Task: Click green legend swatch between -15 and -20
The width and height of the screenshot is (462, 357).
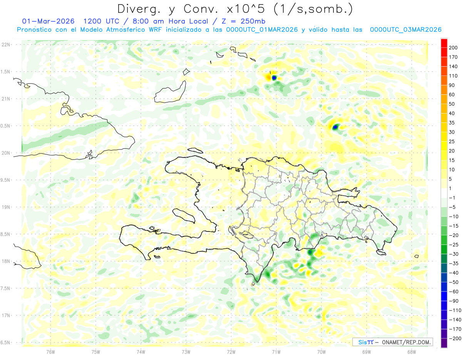Action: coord(444,230)
